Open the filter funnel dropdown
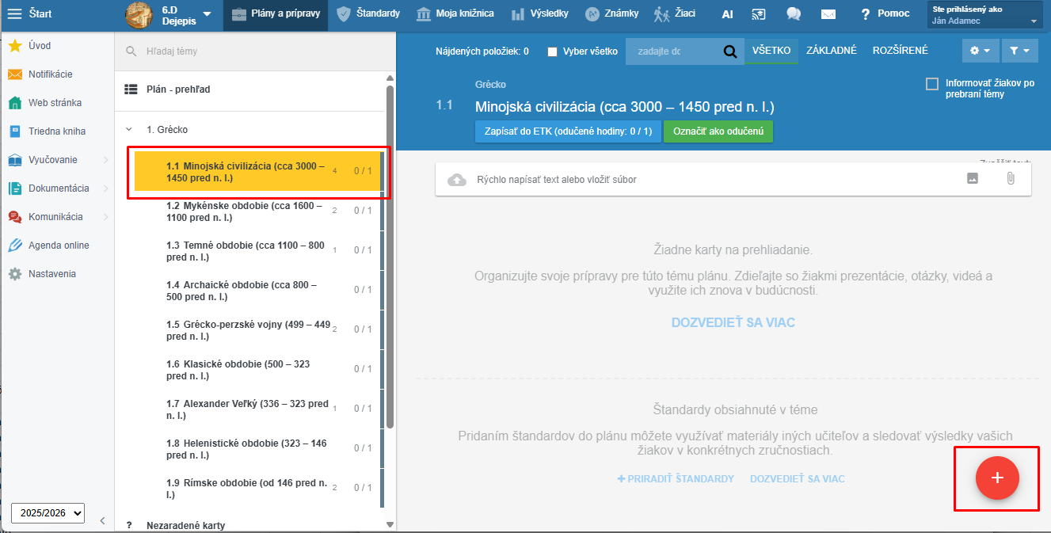The image size is (1051, 533). point(1019,51)
